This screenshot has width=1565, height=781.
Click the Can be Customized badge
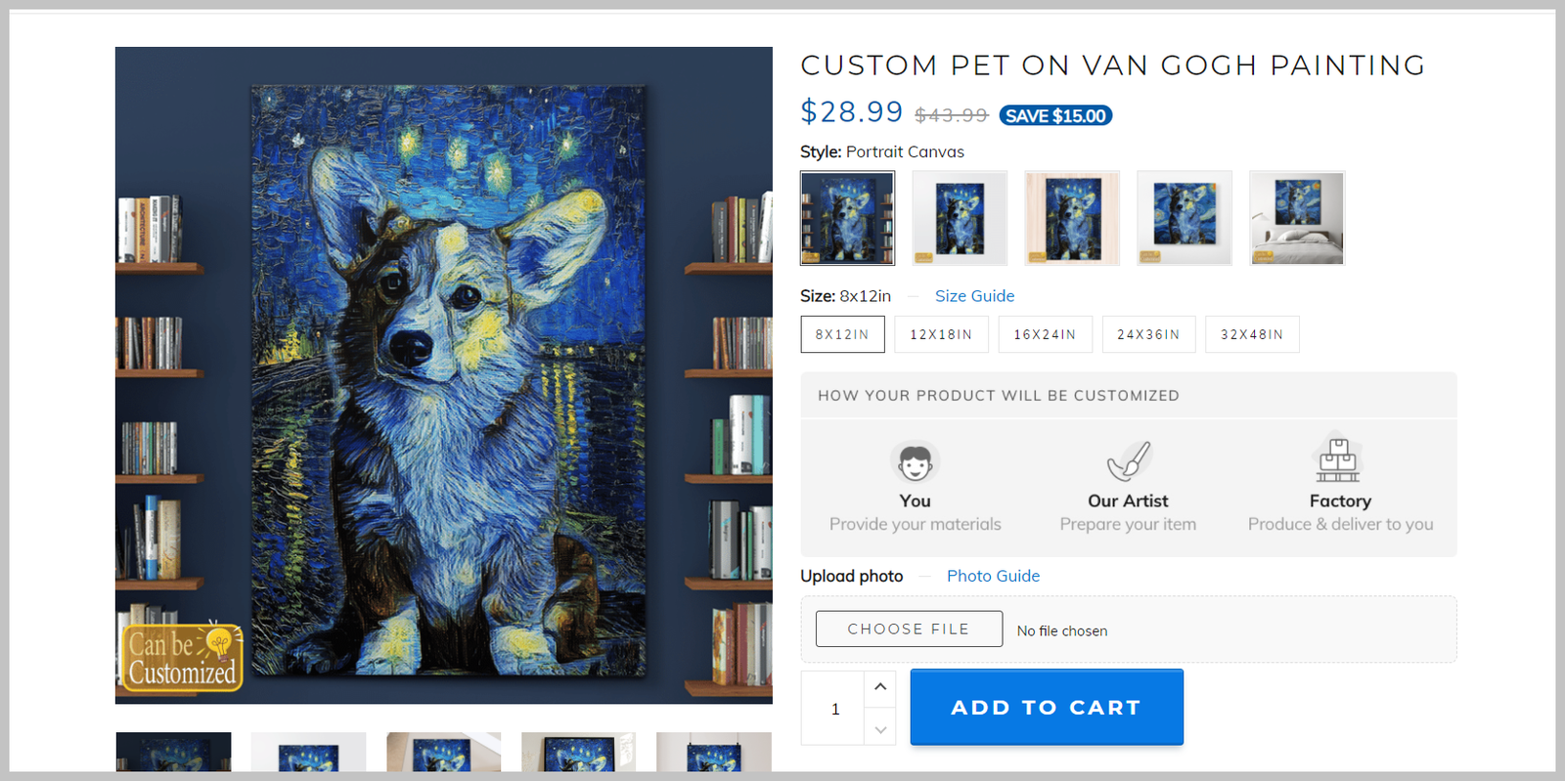(183, 657)
